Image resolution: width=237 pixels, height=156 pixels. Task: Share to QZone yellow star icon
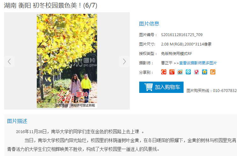(x=205, y=72)
